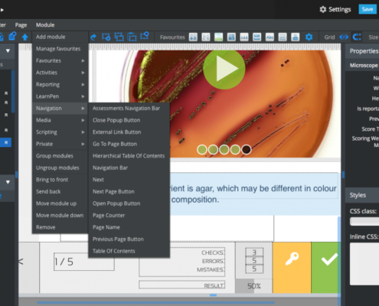This screenshot has height=306, width=379.
Task: Click the page-with-gear icon in the left toolbar
Action: click(x=12, y=36)
